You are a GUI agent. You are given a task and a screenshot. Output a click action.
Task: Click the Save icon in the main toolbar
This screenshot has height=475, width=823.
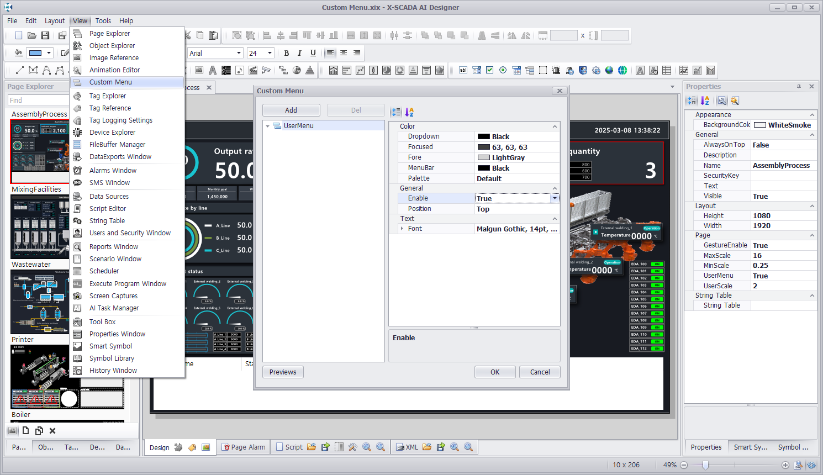coord(45,35)
